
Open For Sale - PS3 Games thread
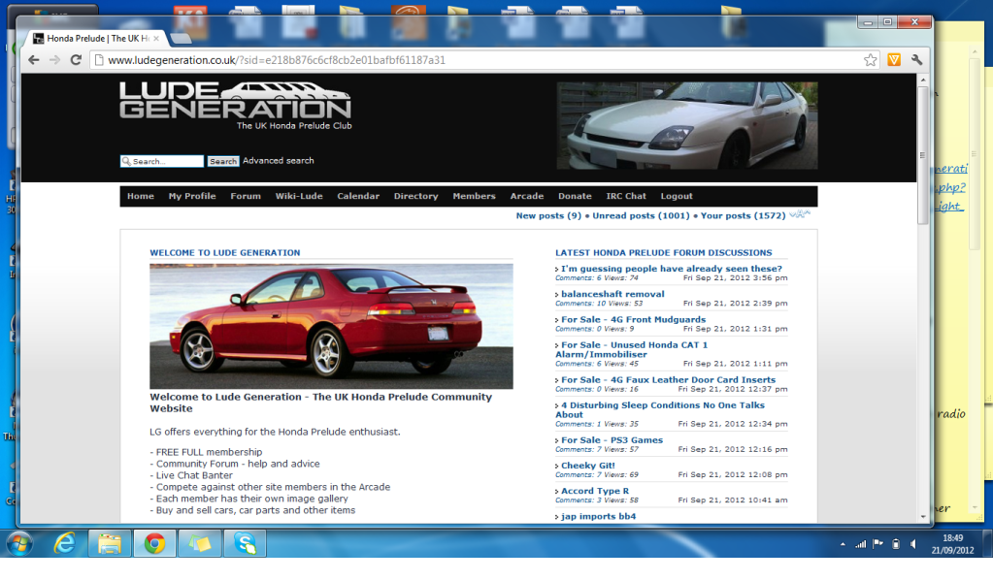click(x=612, y=439)
